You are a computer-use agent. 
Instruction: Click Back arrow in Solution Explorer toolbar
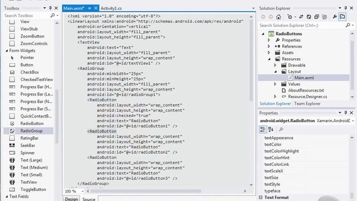click(263, 17)
